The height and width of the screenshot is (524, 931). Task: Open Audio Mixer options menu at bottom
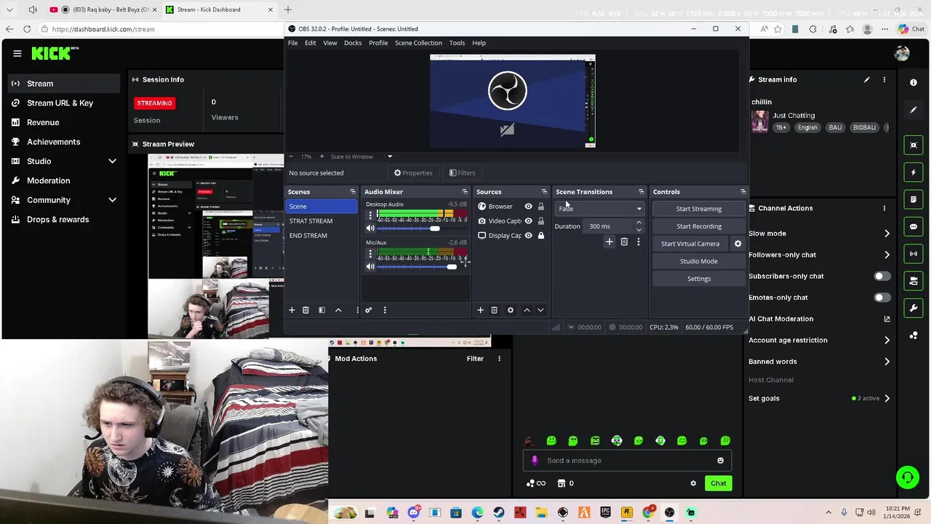click(385, 310)
